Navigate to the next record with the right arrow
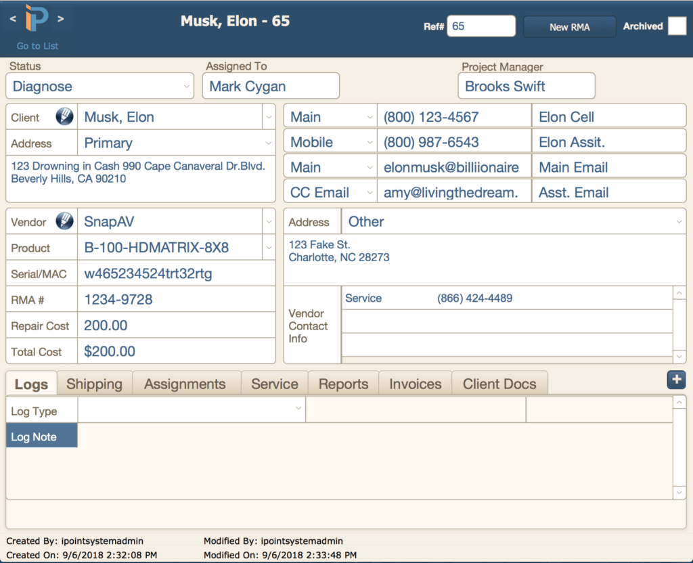This screenshot has width=693, height=563. [62, 20]
